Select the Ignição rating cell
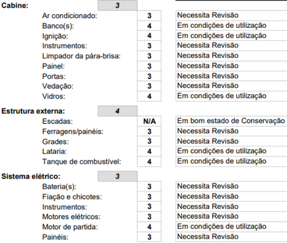Image resolution: width=287 pixels, height=243 pixels. click(x=149, y=36)
